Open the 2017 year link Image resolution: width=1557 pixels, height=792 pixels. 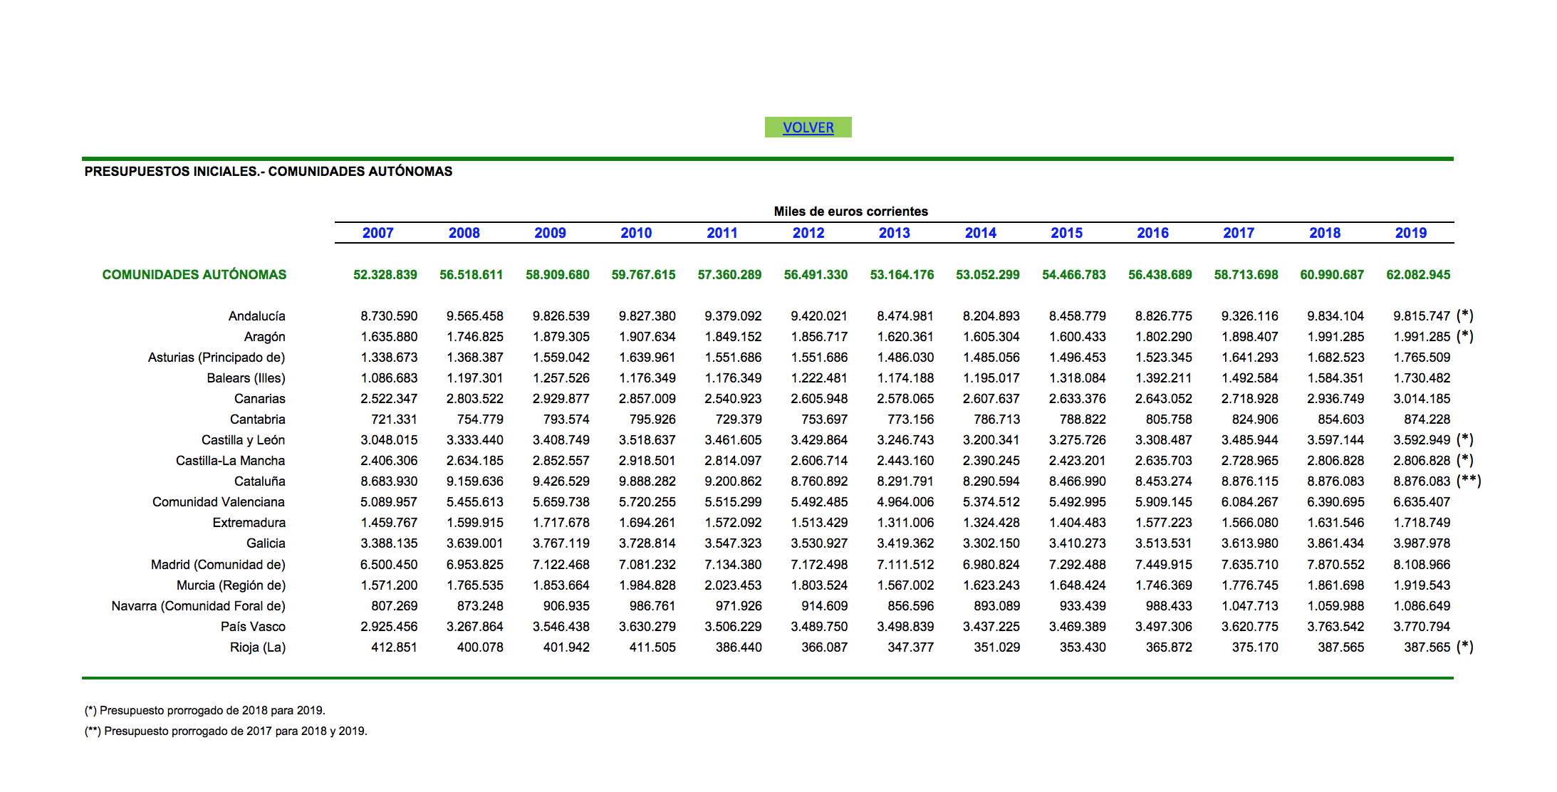click(x=1239, y=233)
